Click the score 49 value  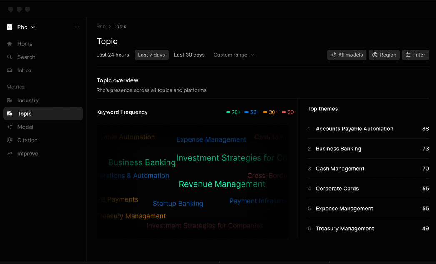[x=425, y=228]
